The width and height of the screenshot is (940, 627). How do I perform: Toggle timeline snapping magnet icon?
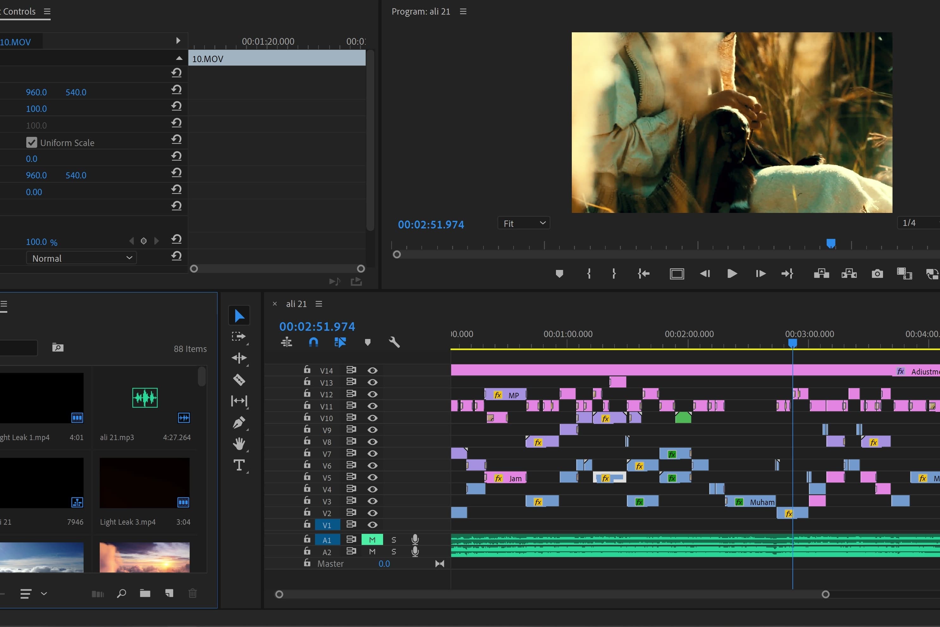pyautogui.click(x=314, y=342)
